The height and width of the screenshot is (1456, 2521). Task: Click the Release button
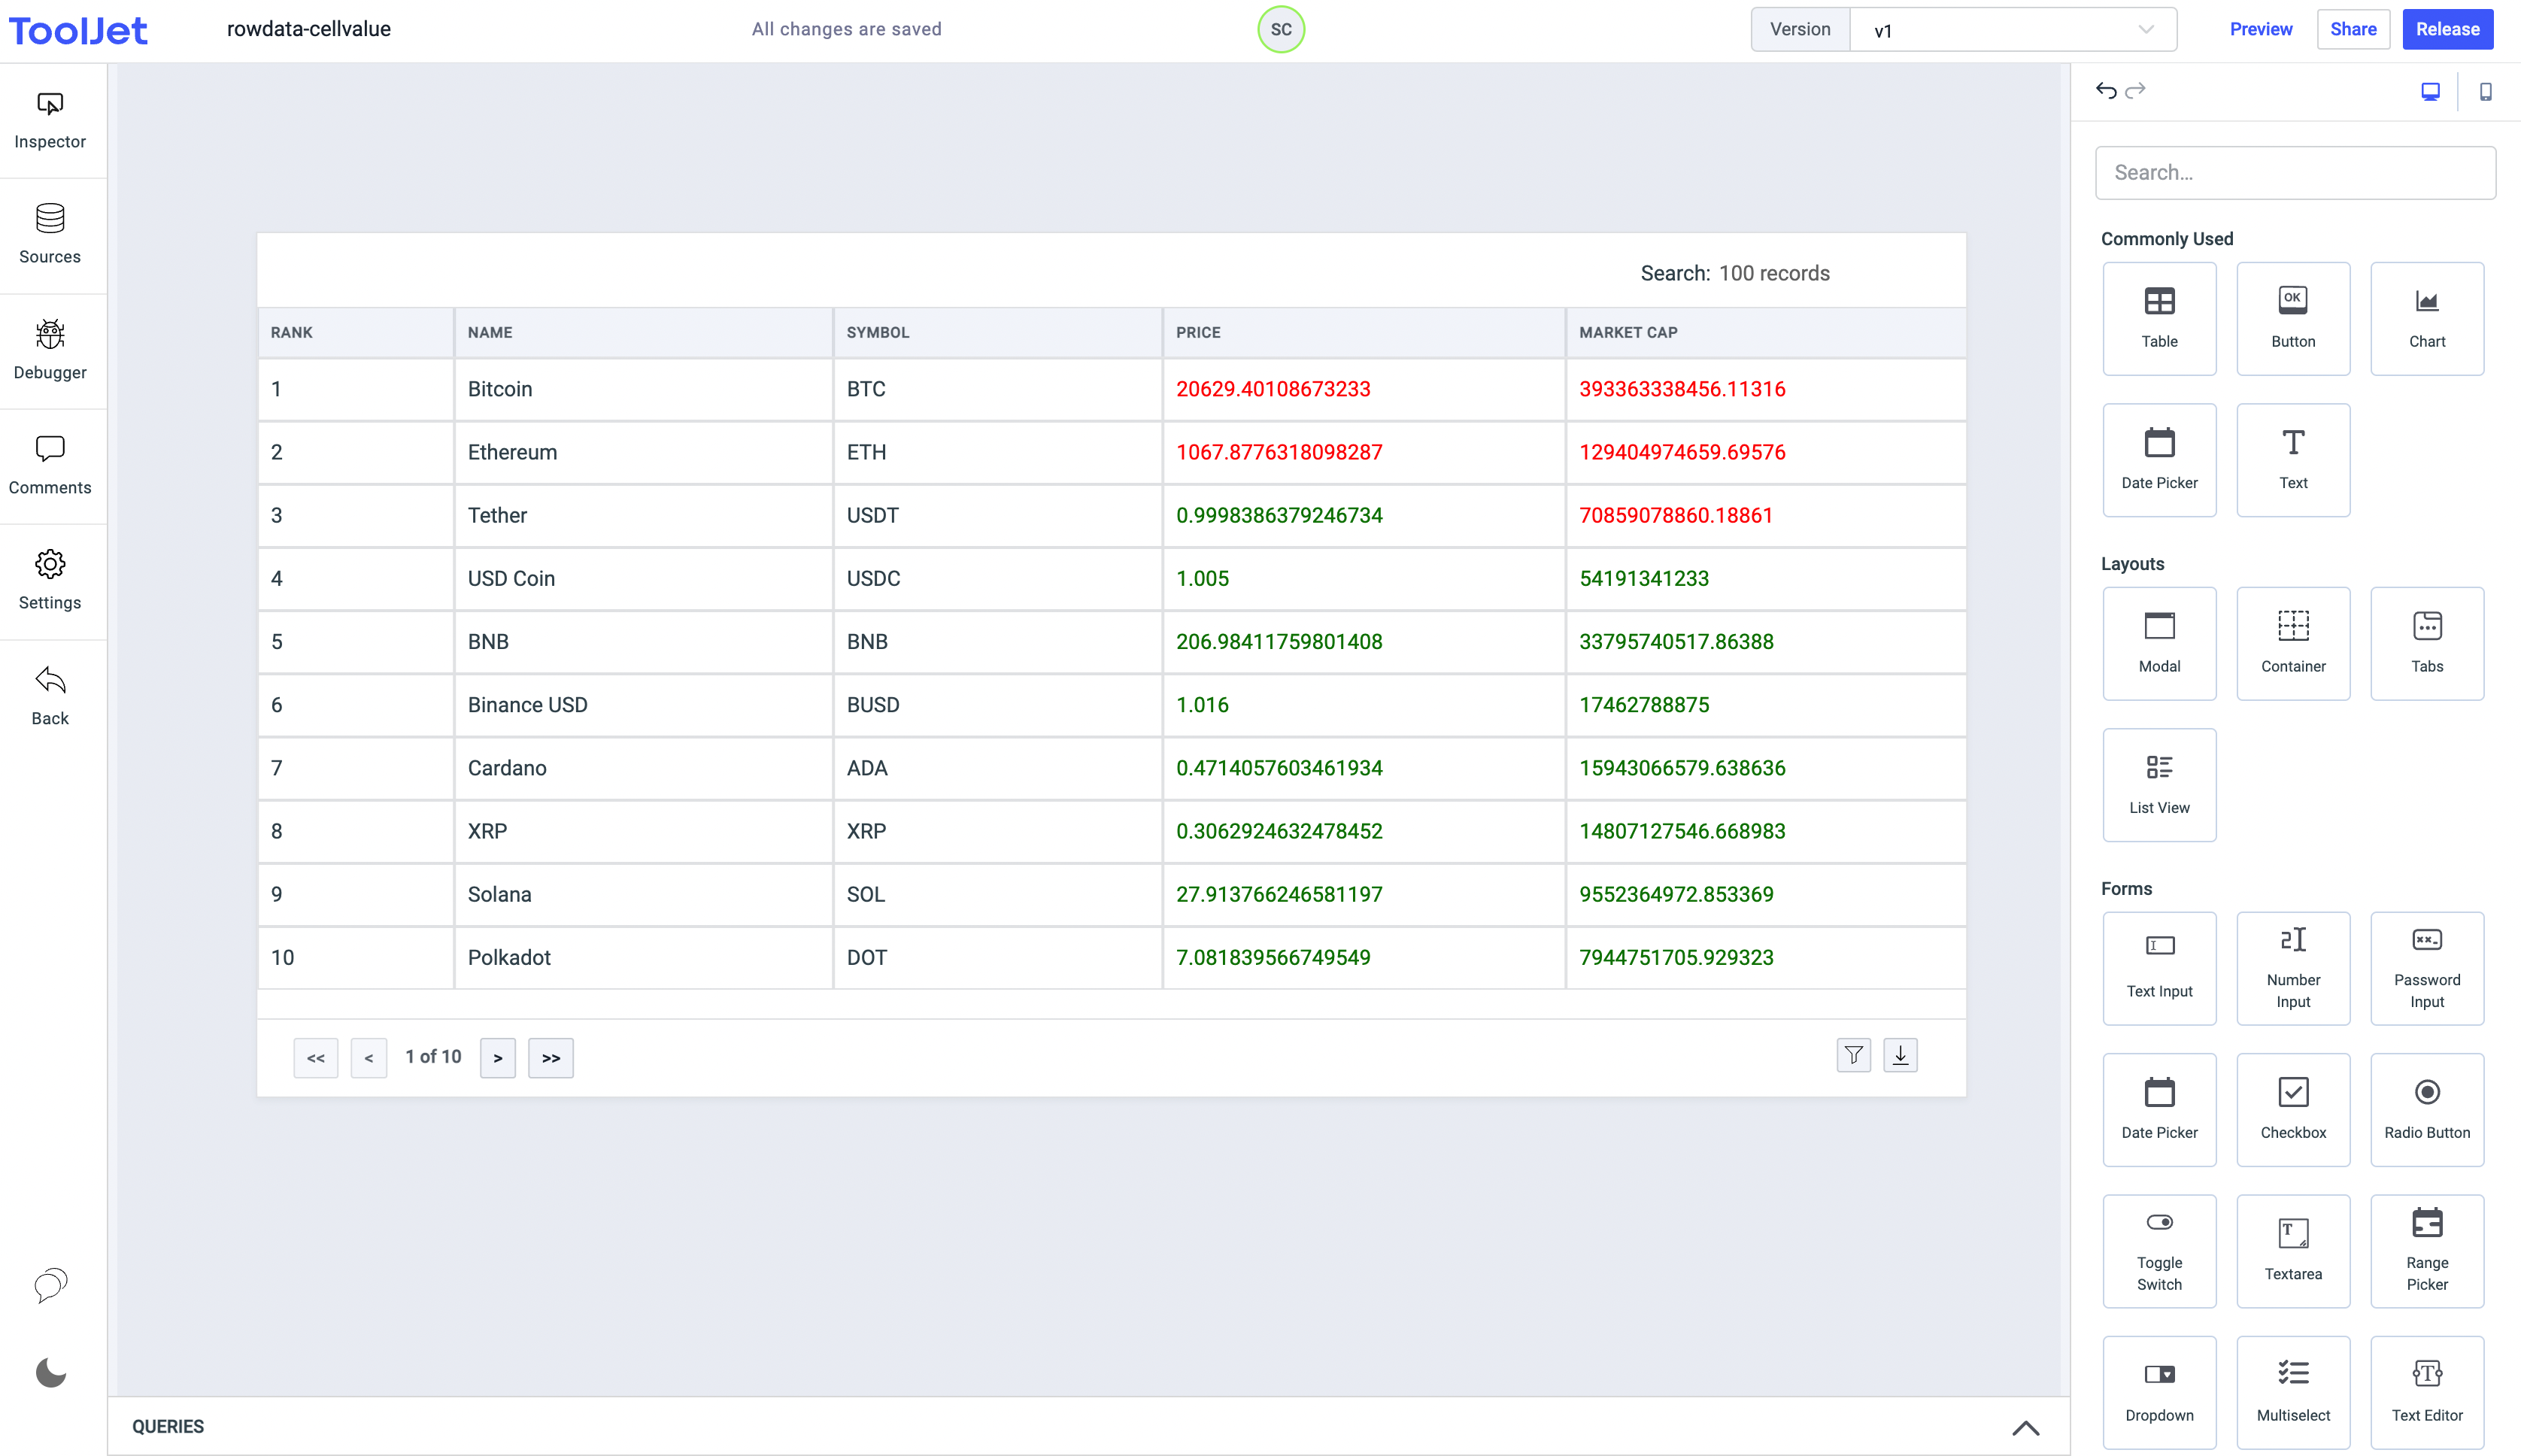click(2447, 29)
